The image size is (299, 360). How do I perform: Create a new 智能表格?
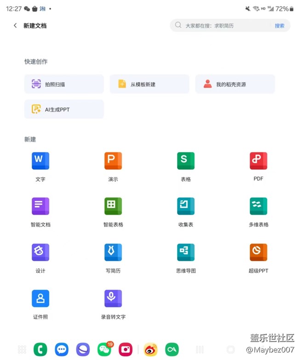[113, 212]
